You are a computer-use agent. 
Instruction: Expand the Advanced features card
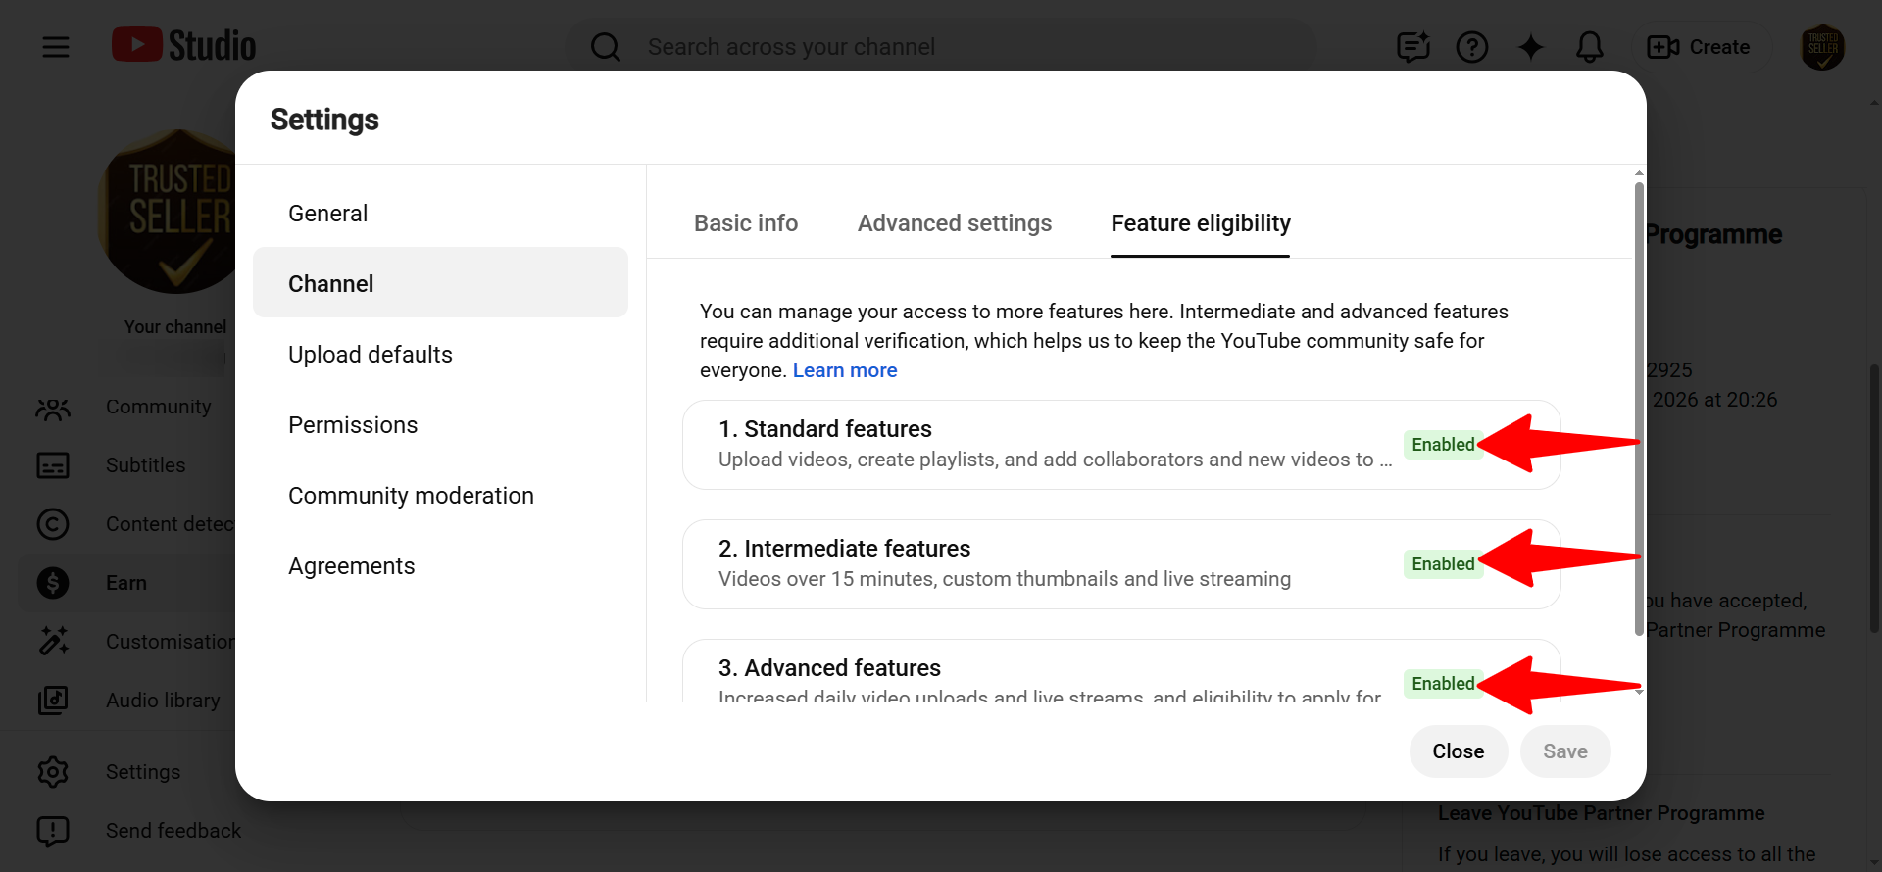point(1121,671)
